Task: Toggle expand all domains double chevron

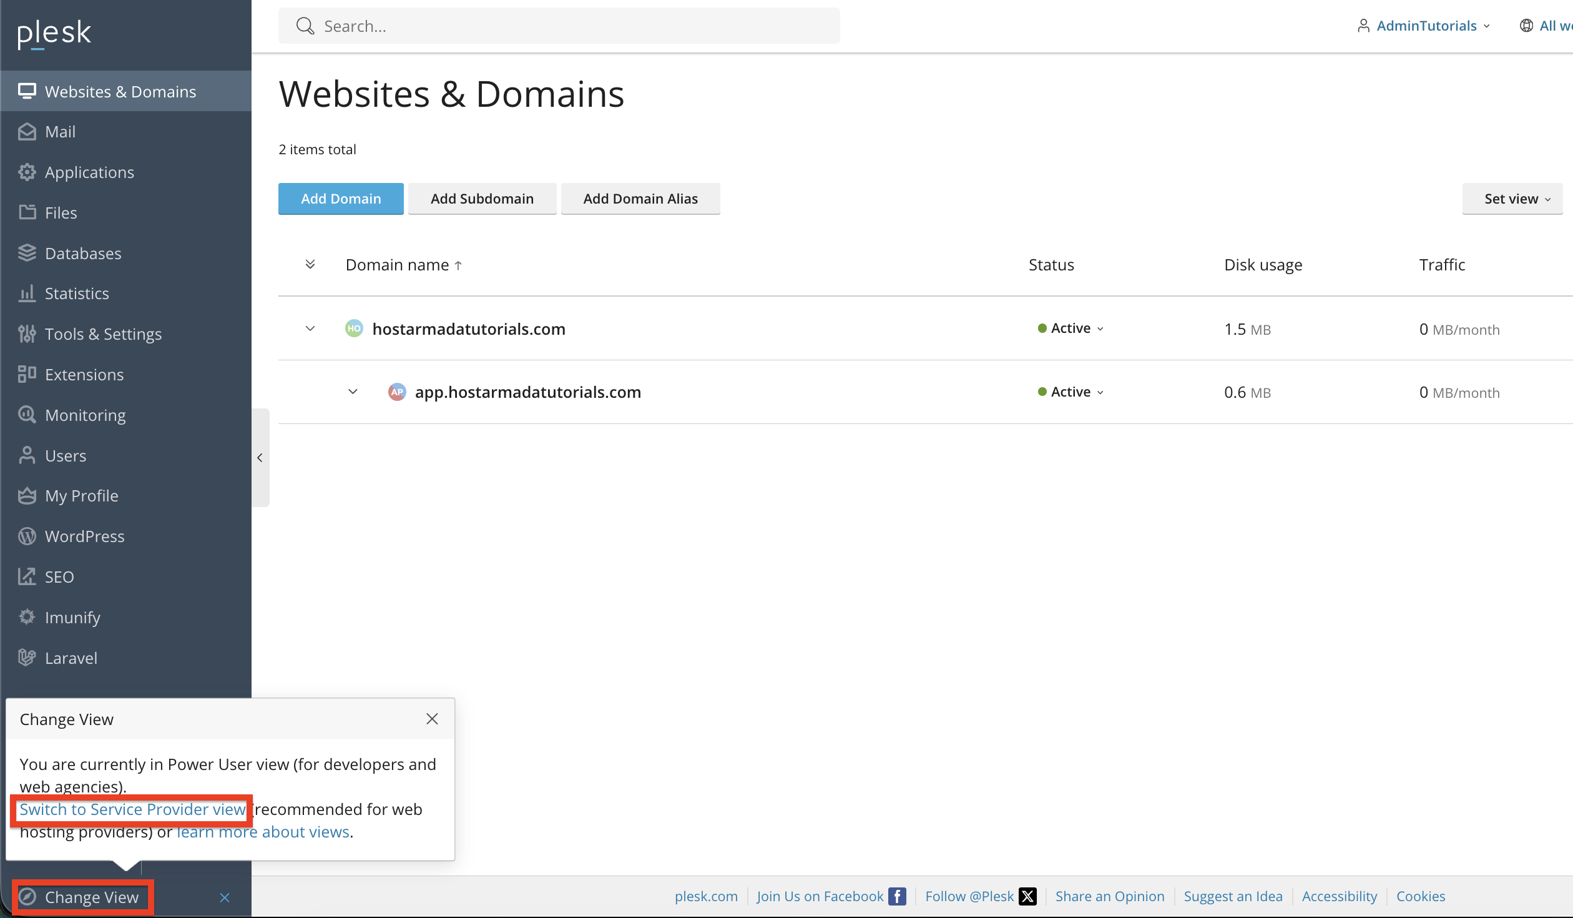Action: tap(310, 265)
